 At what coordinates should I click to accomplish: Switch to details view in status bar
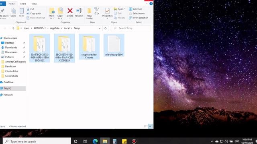146,126
